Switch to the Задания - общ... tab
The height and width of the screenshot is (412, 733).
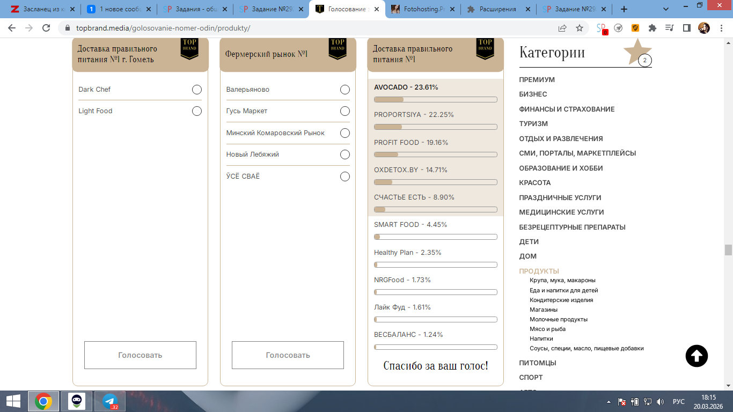[195, 9]
